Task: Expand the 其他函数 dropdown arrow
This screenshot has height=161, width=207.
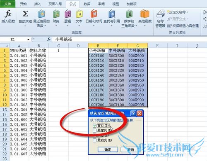Action: click(x=145, y=26)
